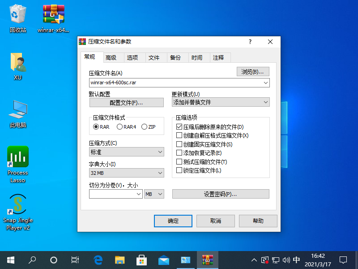This screenshot has width=358, height=269.
Task: Click the 设置密码 button
Action: [220, 194]
